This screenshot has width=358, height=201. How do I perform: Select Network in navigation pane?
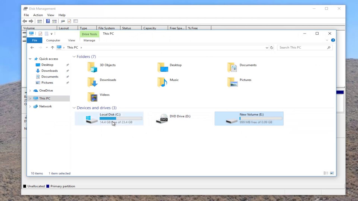coord(45,106)
